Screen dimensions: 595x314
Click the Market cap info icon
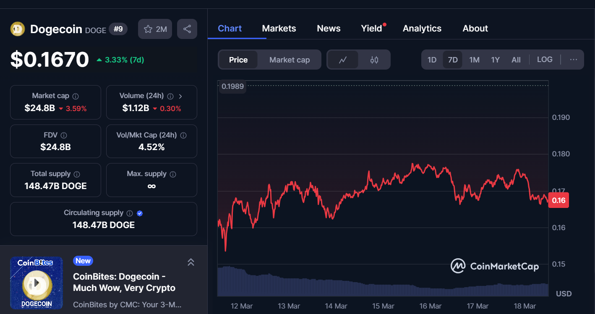click(76, 96)
